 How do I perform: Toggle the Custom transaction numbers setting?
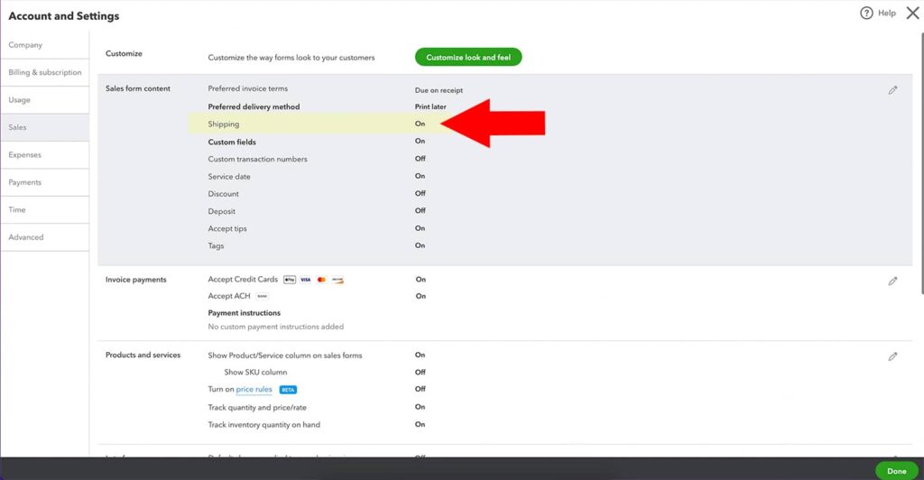point(420,159)
